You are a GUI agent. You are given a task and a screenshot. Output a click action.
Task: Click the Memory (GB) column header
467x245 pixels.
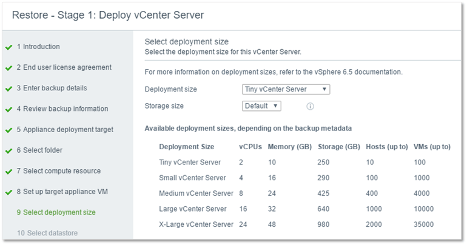point(290,147)
